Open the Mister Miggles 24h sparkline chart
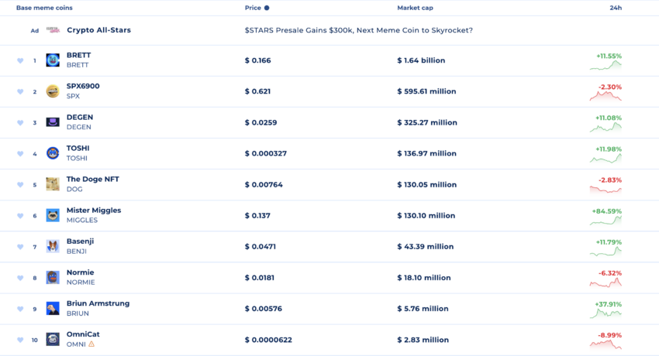This screenshot has height=356, width=659. 606,221
